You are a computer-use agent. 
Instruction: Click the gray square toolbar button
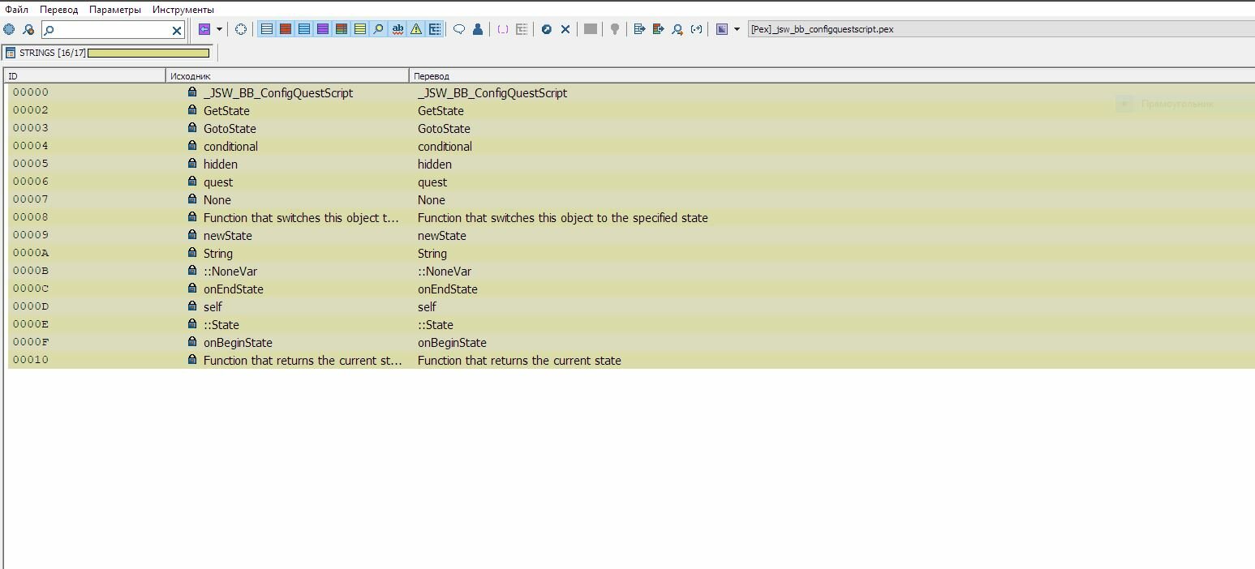point(591,29)
